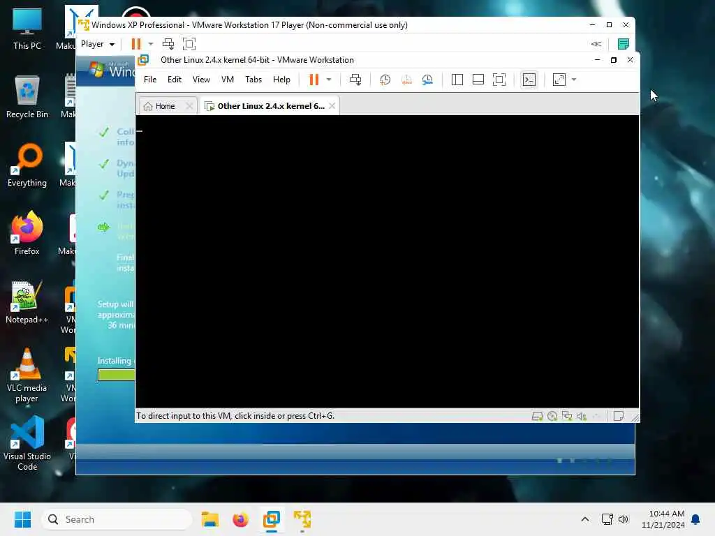Open the Player notes icon
The image size is (715, 536).
tap(623, 44)
